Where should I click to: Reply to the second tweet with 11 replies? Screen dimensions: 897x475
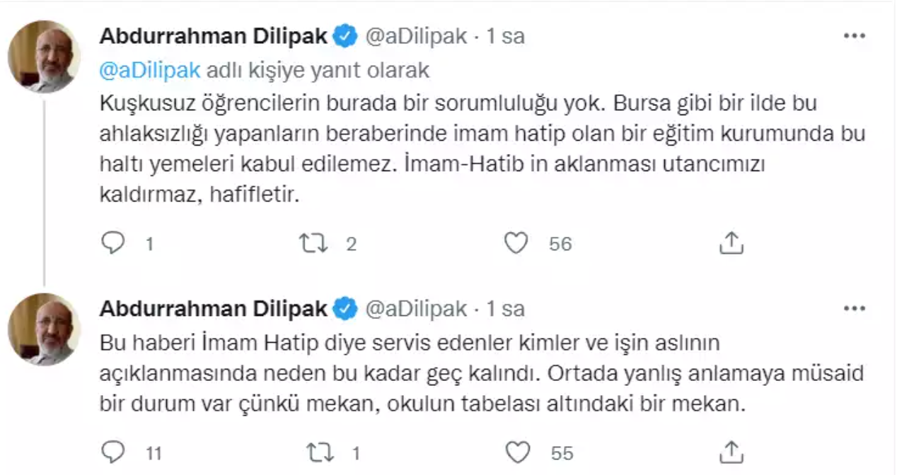pos(113,452)
